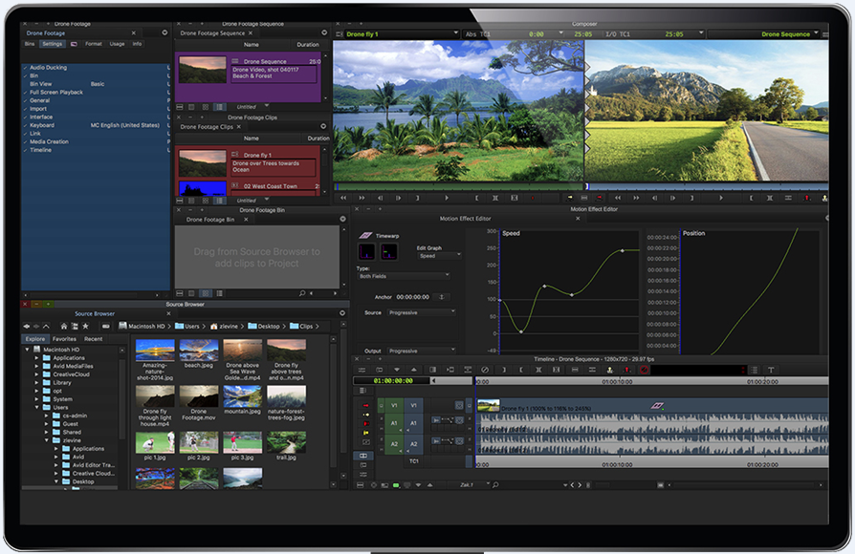855x554 pixels.
Task: Switch to the Favorites tab in Source Browser
Action: (64, 339)
